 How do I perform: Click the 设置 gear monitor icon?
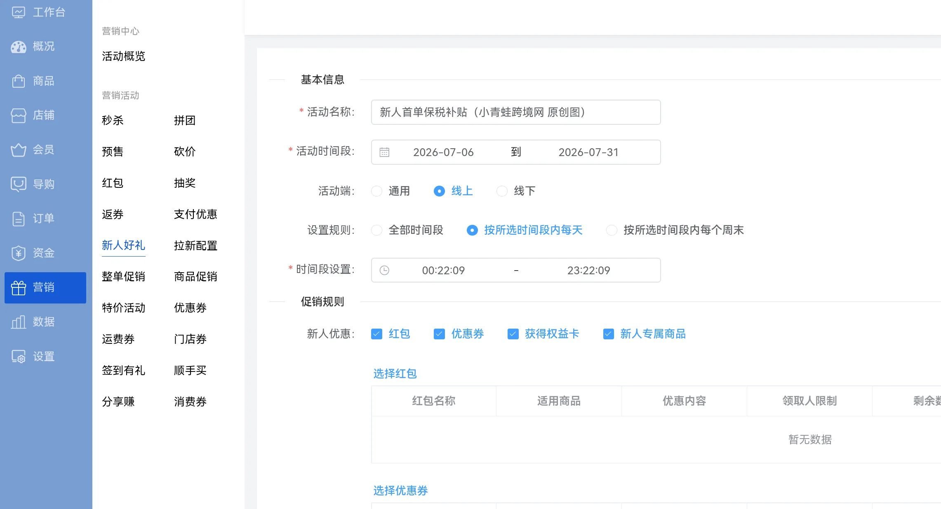[18, 356]
